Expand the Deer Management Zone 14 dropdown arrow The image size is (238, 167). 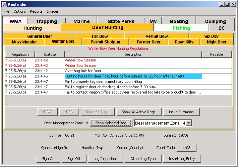click(189, 123)
